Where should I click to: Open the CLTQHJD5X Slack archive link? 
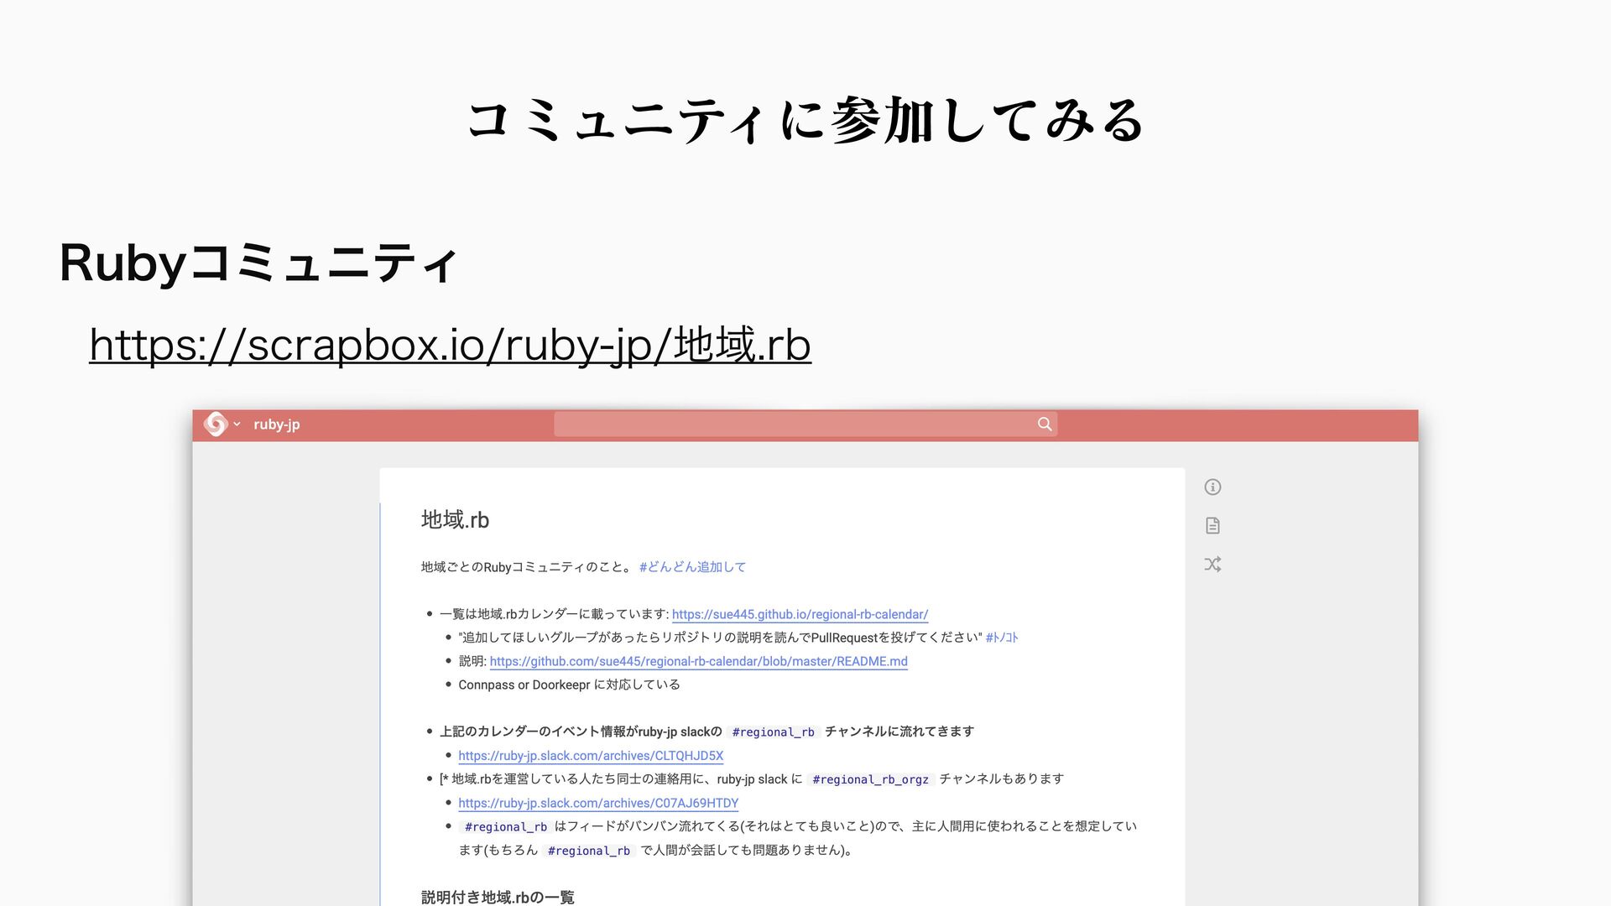point(590,756)
